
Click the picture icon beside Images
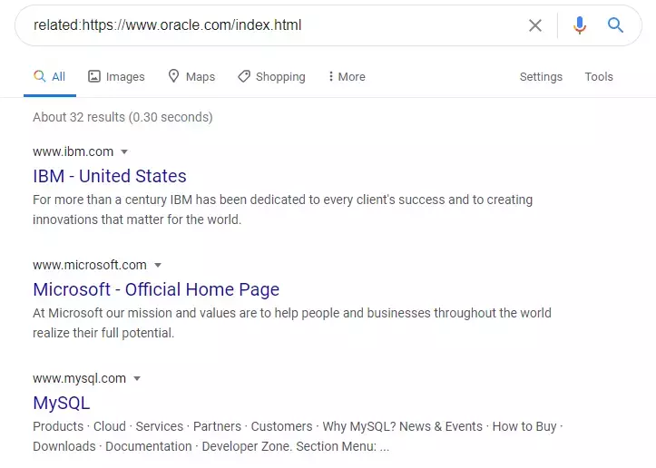tap(94, 76)
